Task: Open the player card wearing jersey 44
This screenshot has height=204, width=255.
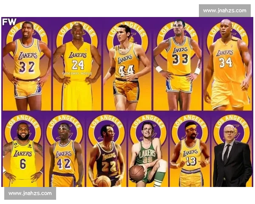Action: tap(127, 64)
